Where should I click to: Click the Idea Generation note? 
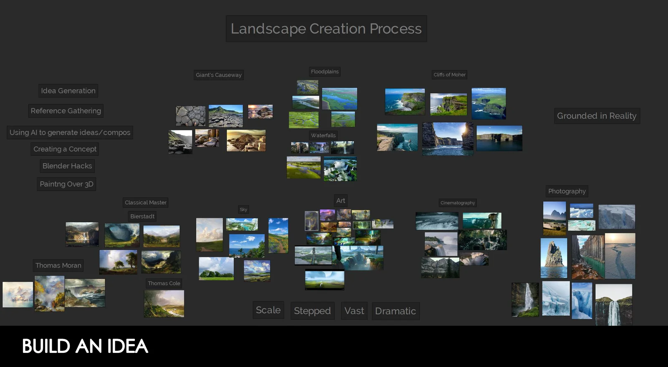tap(68, 90)
